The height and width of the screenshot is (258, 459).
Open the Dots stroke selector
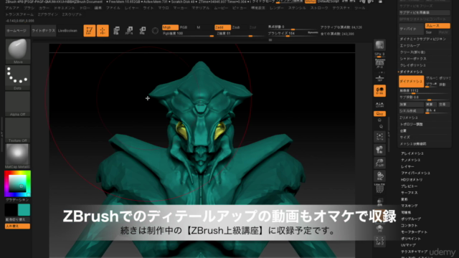(x=17, y=77)
